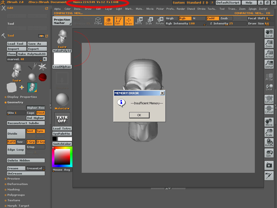Select the Rotate mode icon in toolbar
Viewport: 277px width, 208px height.
(x=160, y=21)
